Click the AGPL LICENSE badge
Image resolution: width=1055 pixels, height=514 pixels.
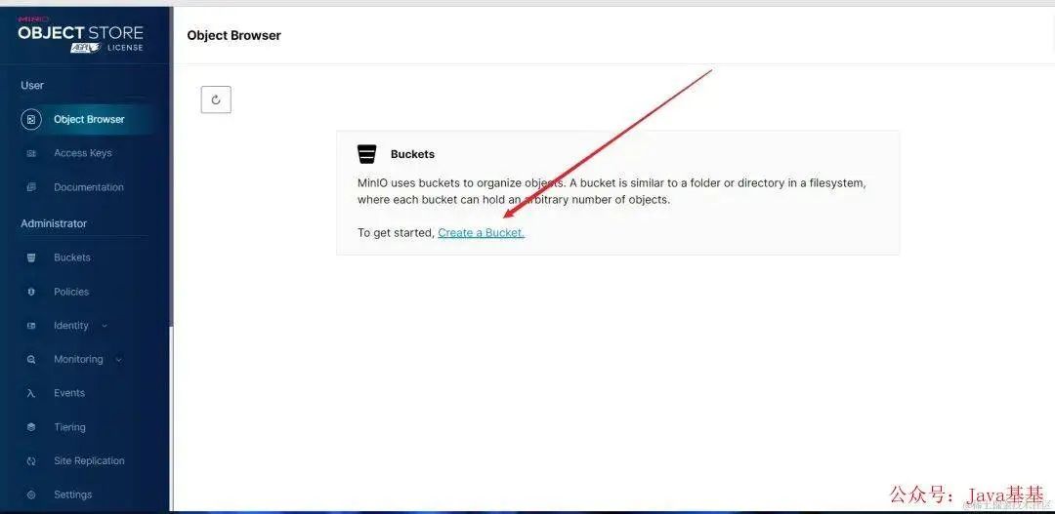coord(106,48)
